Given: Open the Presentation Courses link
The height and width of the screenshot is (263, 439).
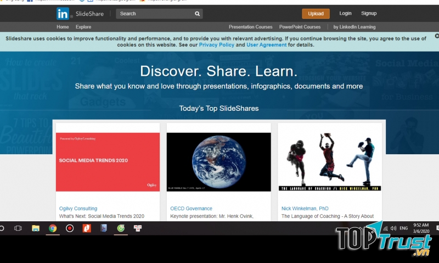Looking at the screenshot, I should 251,27.
